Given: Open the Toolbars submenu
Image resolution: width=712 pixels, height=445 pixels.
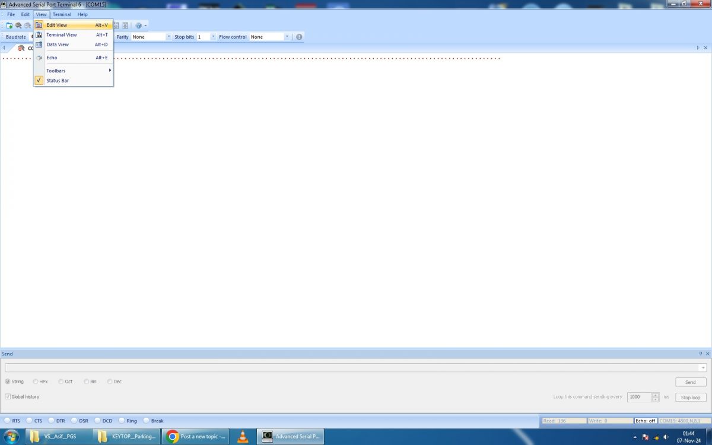Looking at the screenshot, I should (73, 71).
